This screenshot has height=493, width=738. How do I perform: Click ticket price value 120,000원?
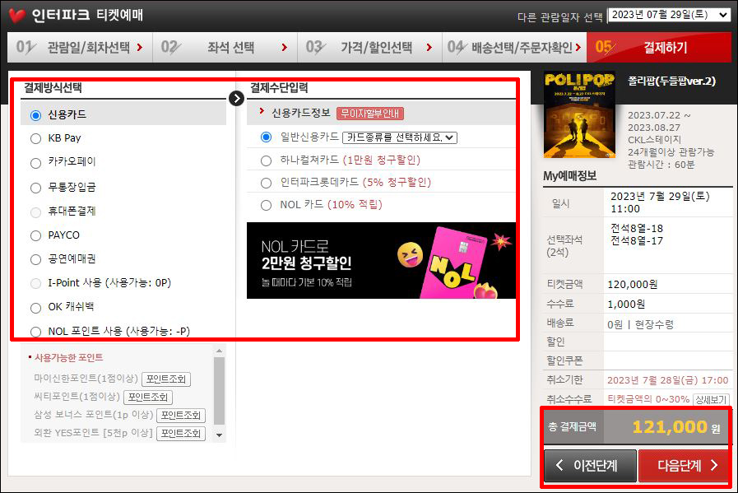click(x=632, y=285)
